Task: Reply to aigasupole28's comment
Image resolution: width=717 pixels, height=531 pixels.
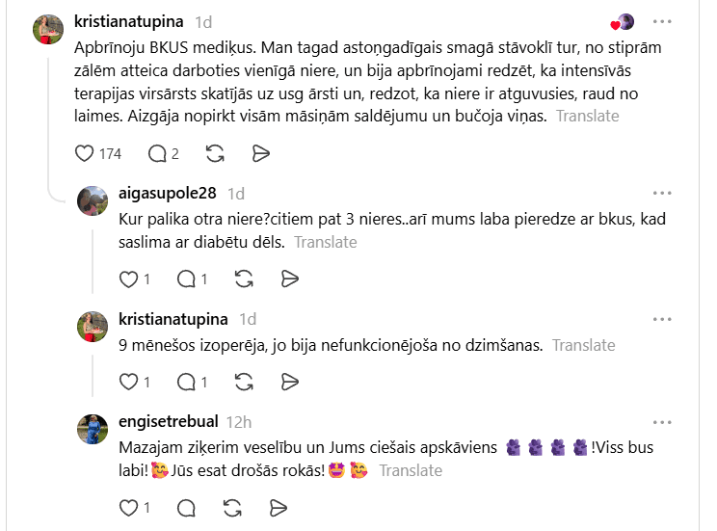Action: 186,279
